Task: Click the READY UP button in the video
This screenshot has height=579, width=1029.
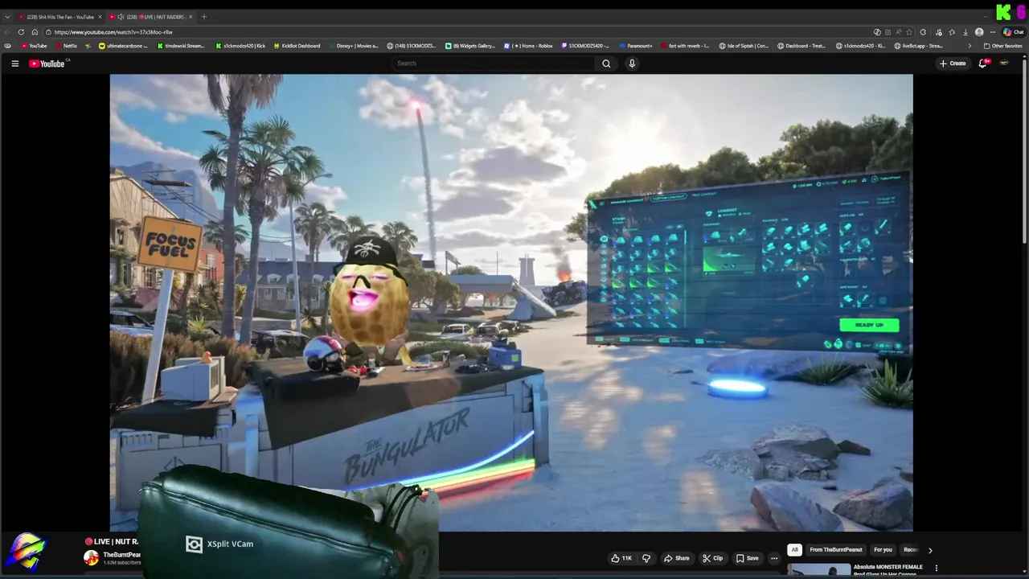Action: [x=869, y=325]
